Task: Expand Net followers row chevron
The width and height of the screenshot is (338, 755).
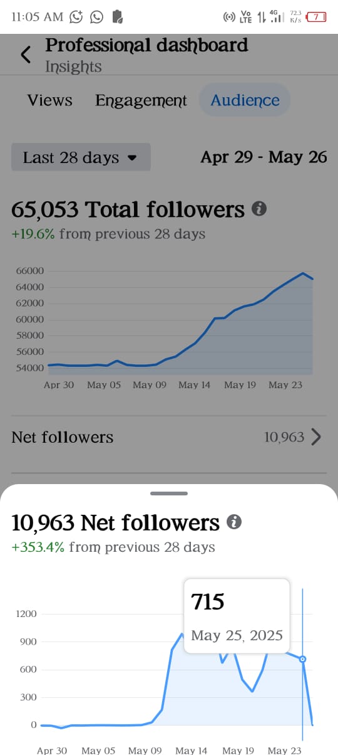Action: (316, 437)
